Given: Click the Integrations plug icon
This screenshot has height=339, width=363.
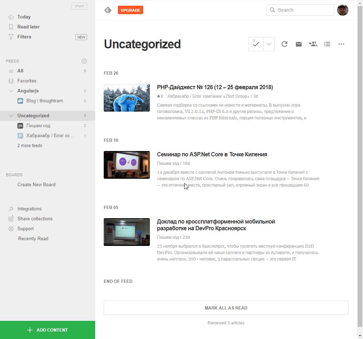Looking at the screenshot, I should tap(11, 209).
